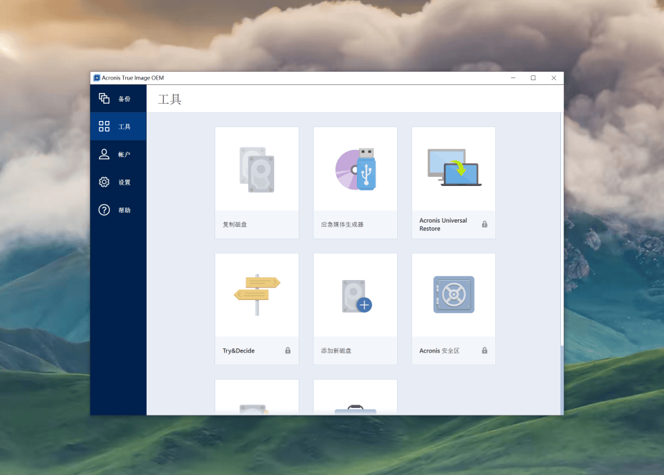The height and width of the screenshot is (475, 664).
Task: Click the Acronis True Image OEM title
Action: [x=133, y=78]
